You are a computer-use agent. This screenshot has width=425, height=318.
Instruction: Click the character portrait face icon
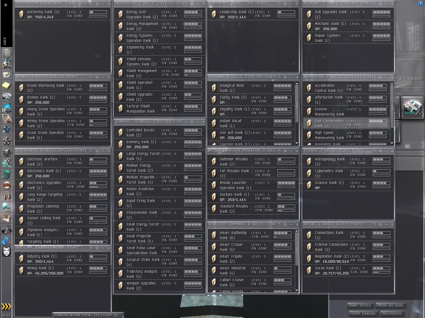[7, 251]
